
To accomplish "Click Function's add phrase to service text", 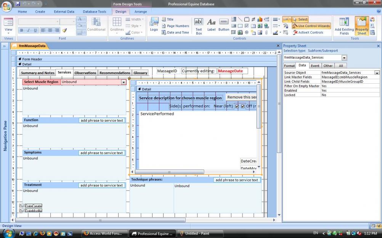I will click(x=102, y=121).
